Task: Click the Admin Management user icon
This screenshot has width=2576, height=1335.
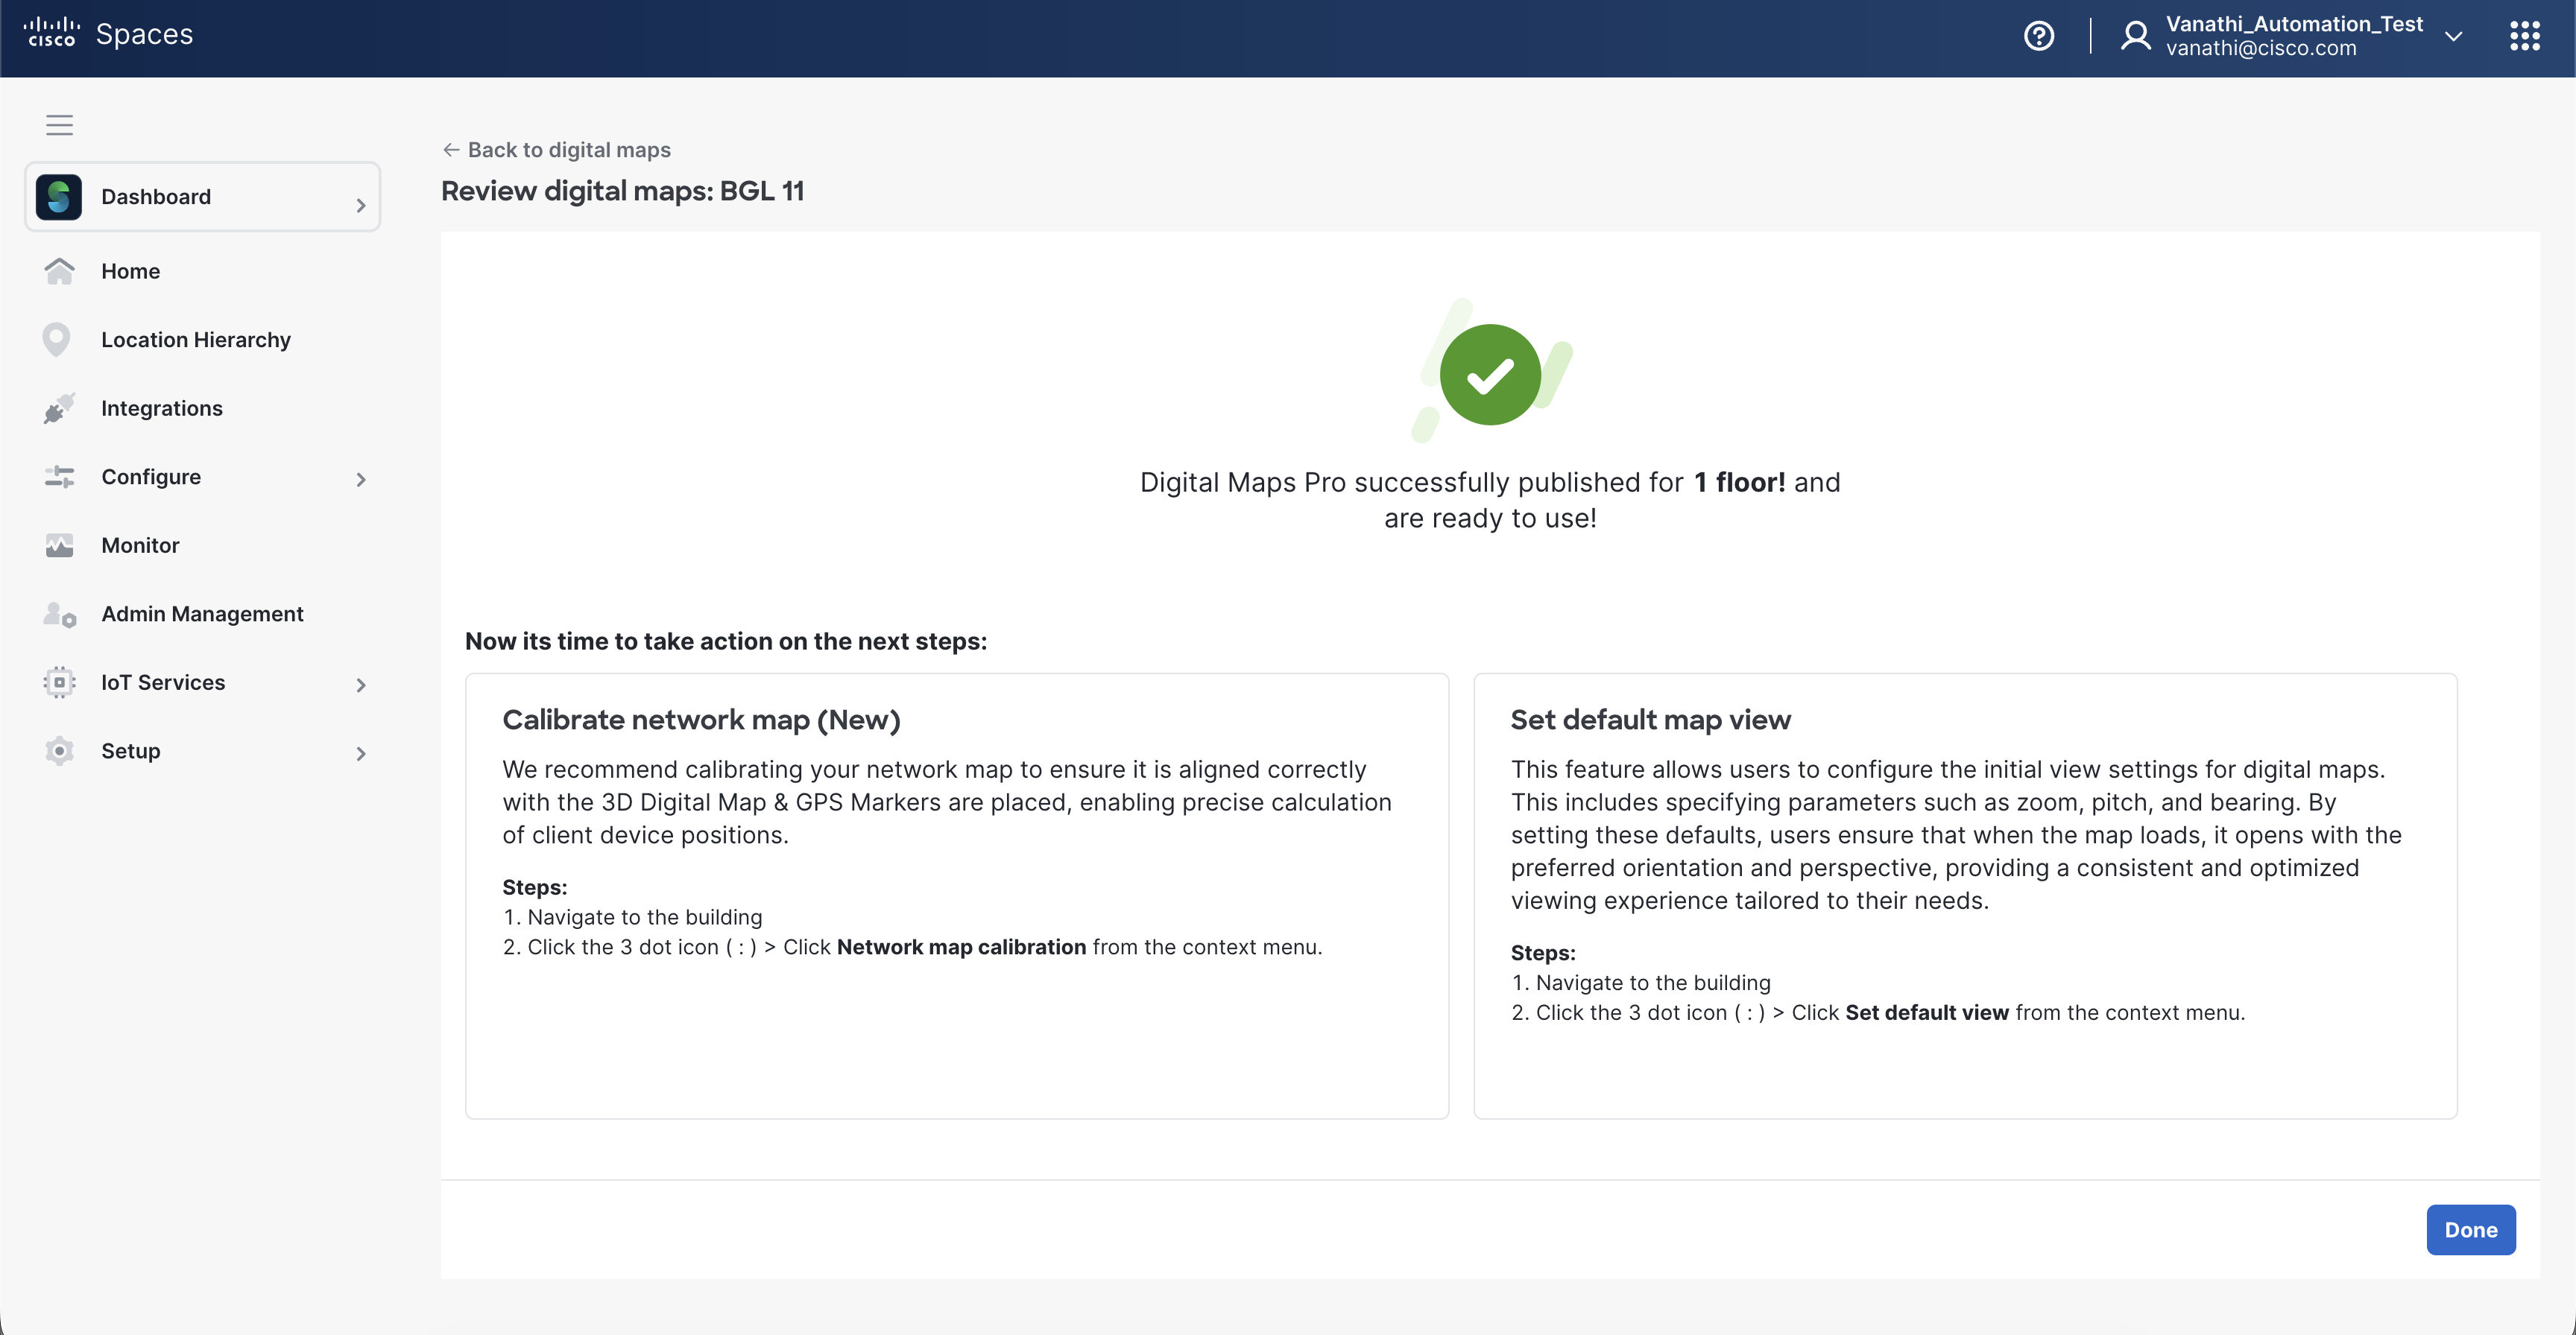Action: pyautogui.click(x=59, y=615)
